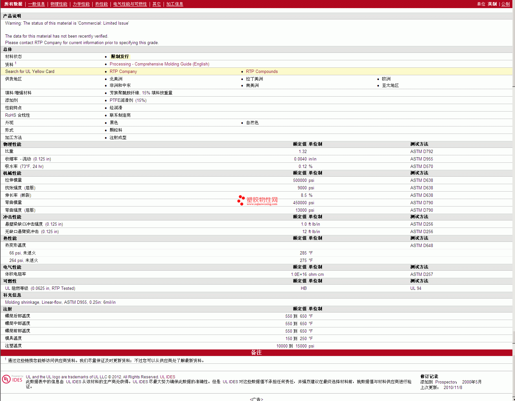The image size is (515, 401).
Task: Open the 加工信息 tab
Action: point(175,4)
